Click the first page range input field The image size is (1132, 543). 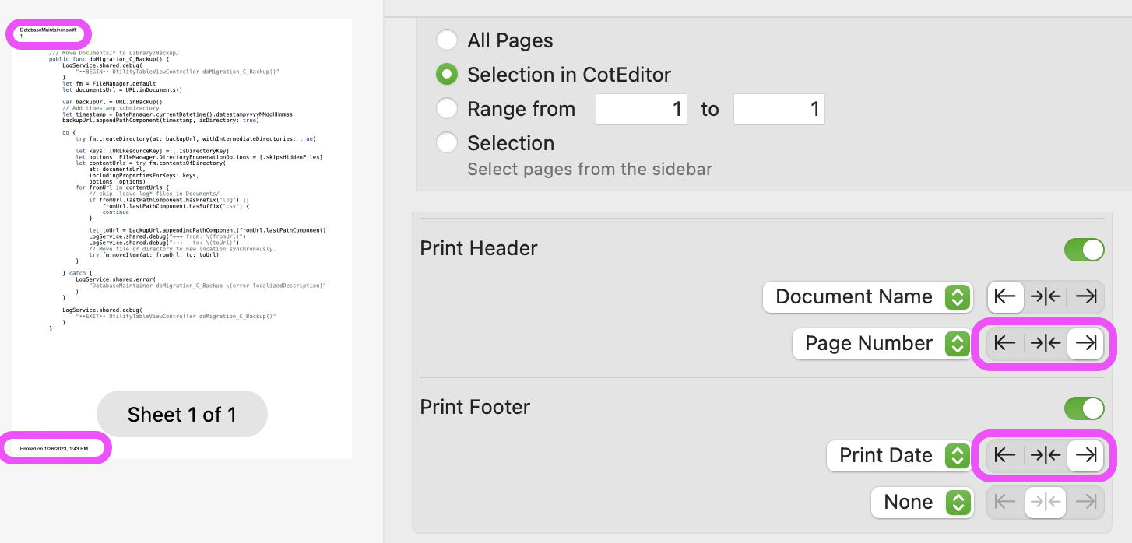coord(641,109)
